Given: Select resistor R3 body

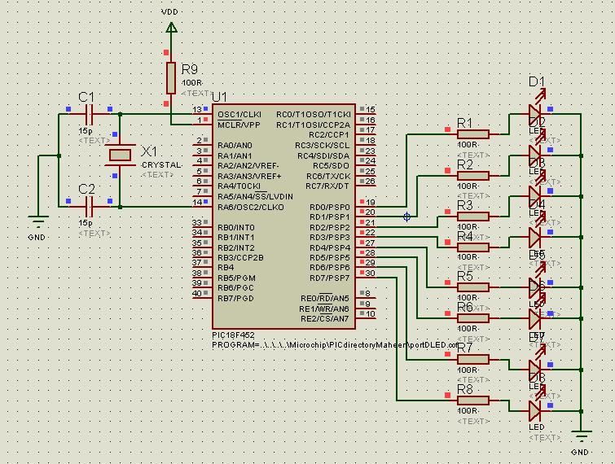Looking at the screenshot, I should [x=473, y=217].
